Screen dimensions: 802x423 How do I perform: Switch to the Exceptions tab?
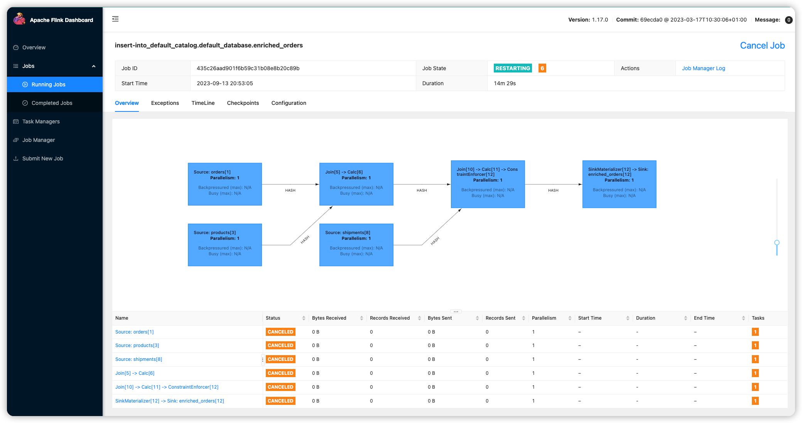tap(165, 103)
